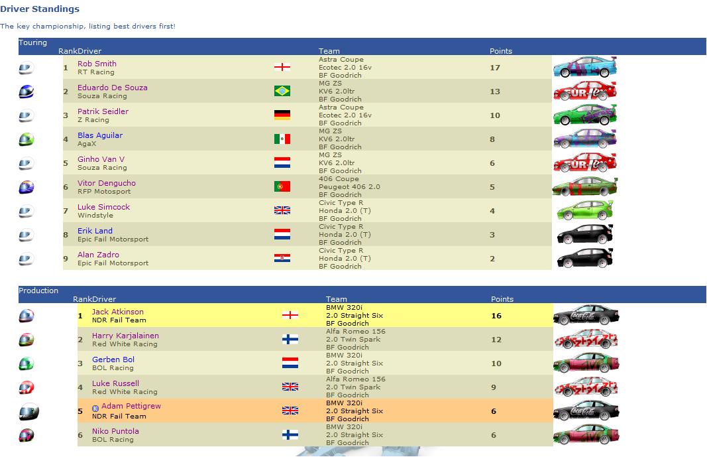Click Eduardo De Souza's red MG ZS car image

click(x=585, y=91)
